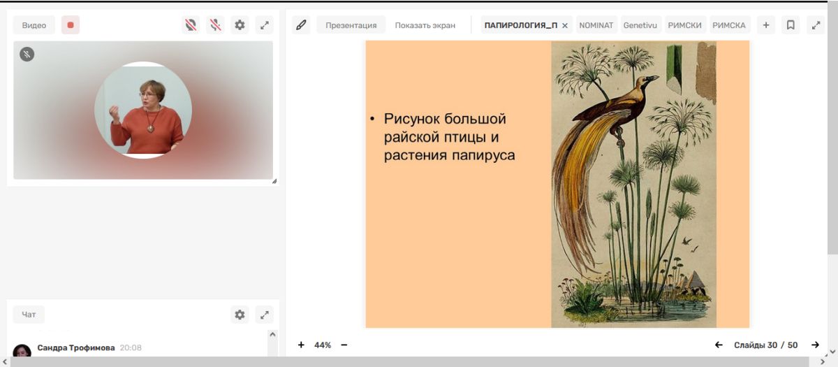Click the video resize handle corner
The image size is (838, 367).
pos(274,181)
